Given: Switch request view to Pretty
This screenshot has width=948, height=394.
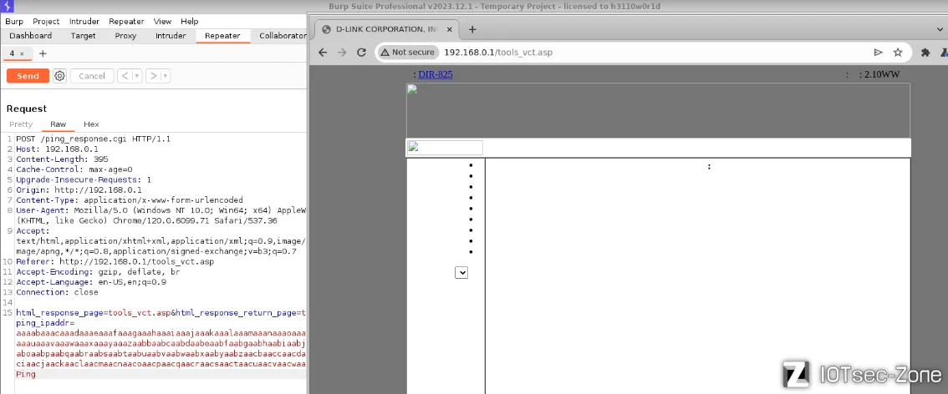Looking at the screenshot, I should click(x=21, y=124).
